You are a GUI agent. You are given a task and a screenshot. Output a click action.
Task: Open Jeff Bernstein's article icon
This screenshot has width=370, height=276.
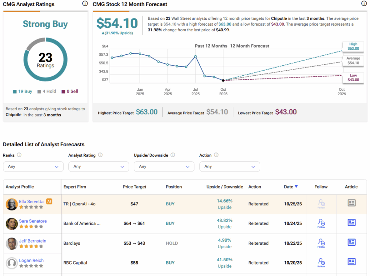(x=351, y=242)
